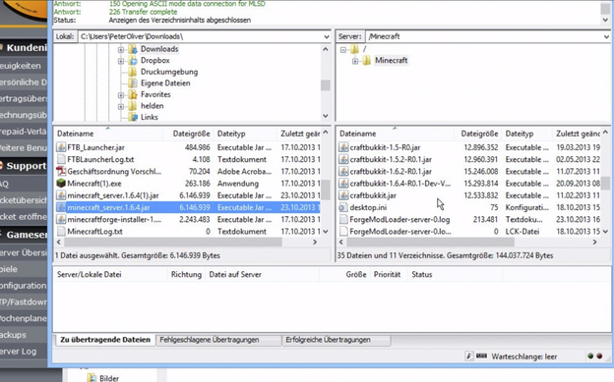Open the Server path dropdown
Screen dimensions: 614x382
(x=606, y=36)
